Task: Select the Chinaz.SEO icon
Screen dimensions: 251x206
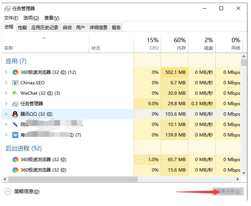Action: 15,83
